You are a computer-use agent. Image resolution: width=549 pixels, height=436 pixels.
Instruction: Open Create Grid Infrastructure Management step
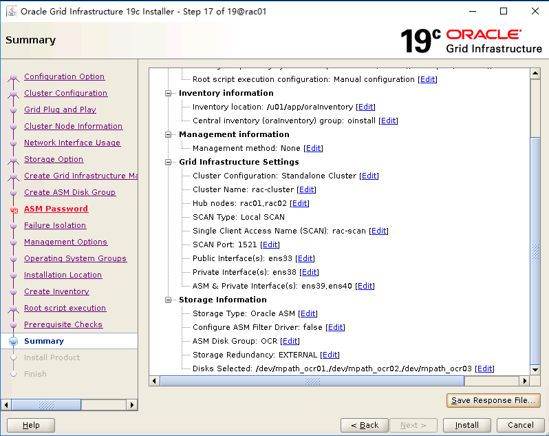80,176
